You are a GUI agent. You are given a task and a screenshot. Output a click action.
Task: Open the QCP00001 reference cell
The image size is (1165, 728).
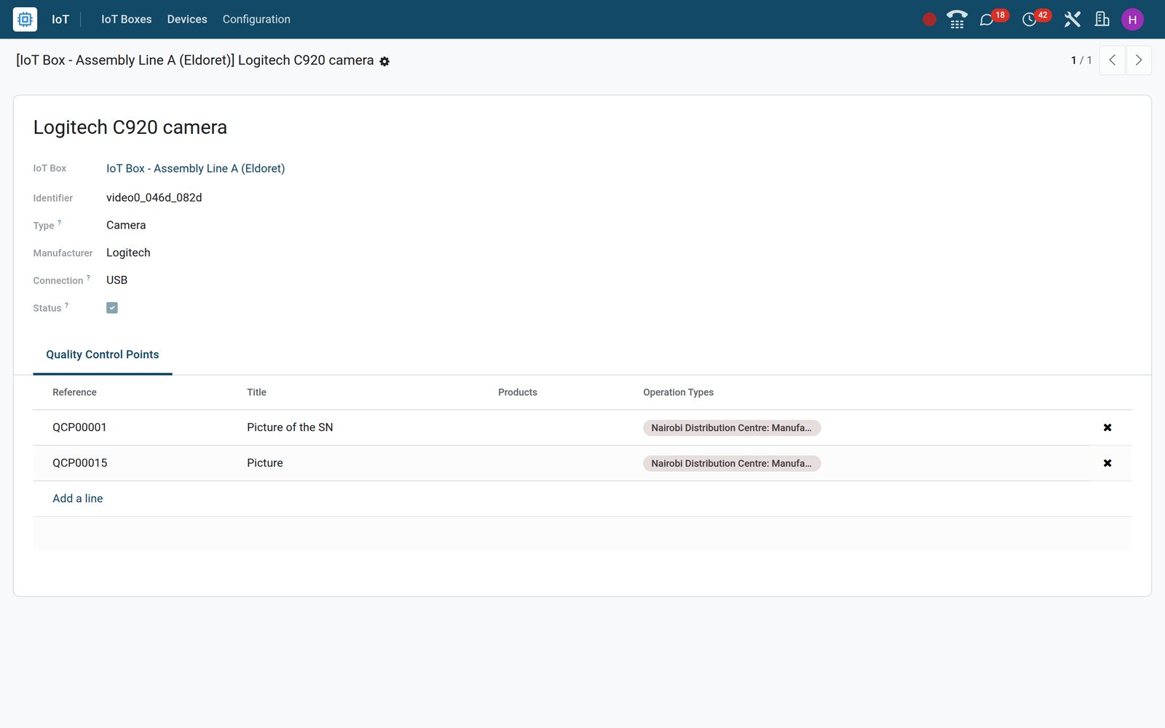pyautogui.click(x=79, y=427)
